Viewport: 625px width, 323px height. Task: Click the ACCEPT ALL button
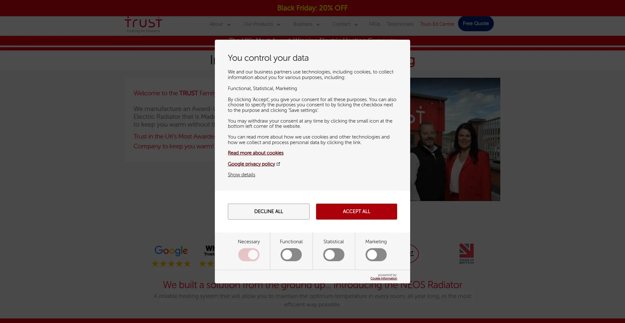[356, 211]
